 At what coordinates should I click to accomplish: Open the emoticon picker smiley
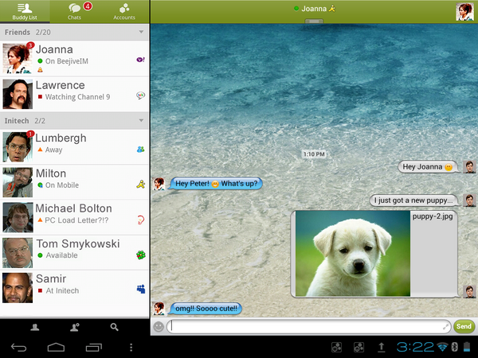point(159,327)
